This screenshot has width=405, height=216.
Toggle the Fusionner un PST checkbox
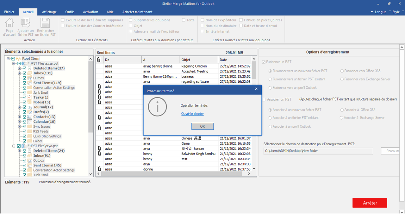264,62
